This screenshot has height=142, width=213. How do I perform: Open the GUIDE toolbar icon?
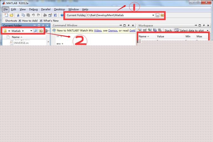50,15
